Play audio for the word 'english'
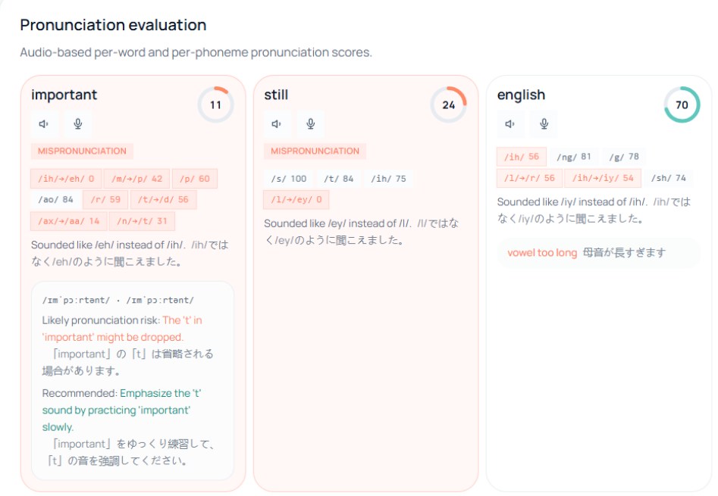 (x=510, y=124)
